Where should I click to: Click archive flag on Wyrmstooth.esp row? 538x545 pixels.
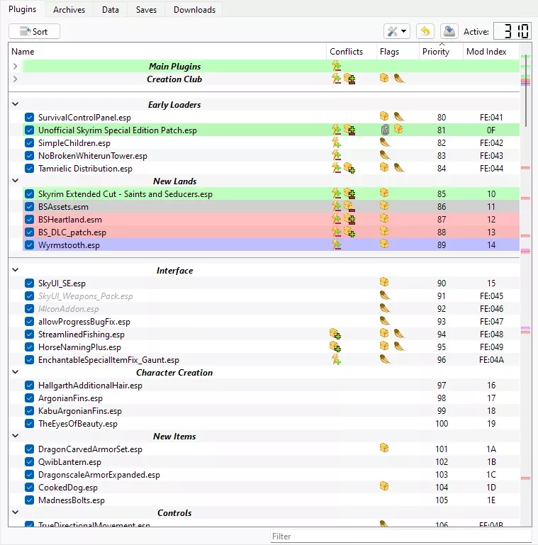point(384,244)
